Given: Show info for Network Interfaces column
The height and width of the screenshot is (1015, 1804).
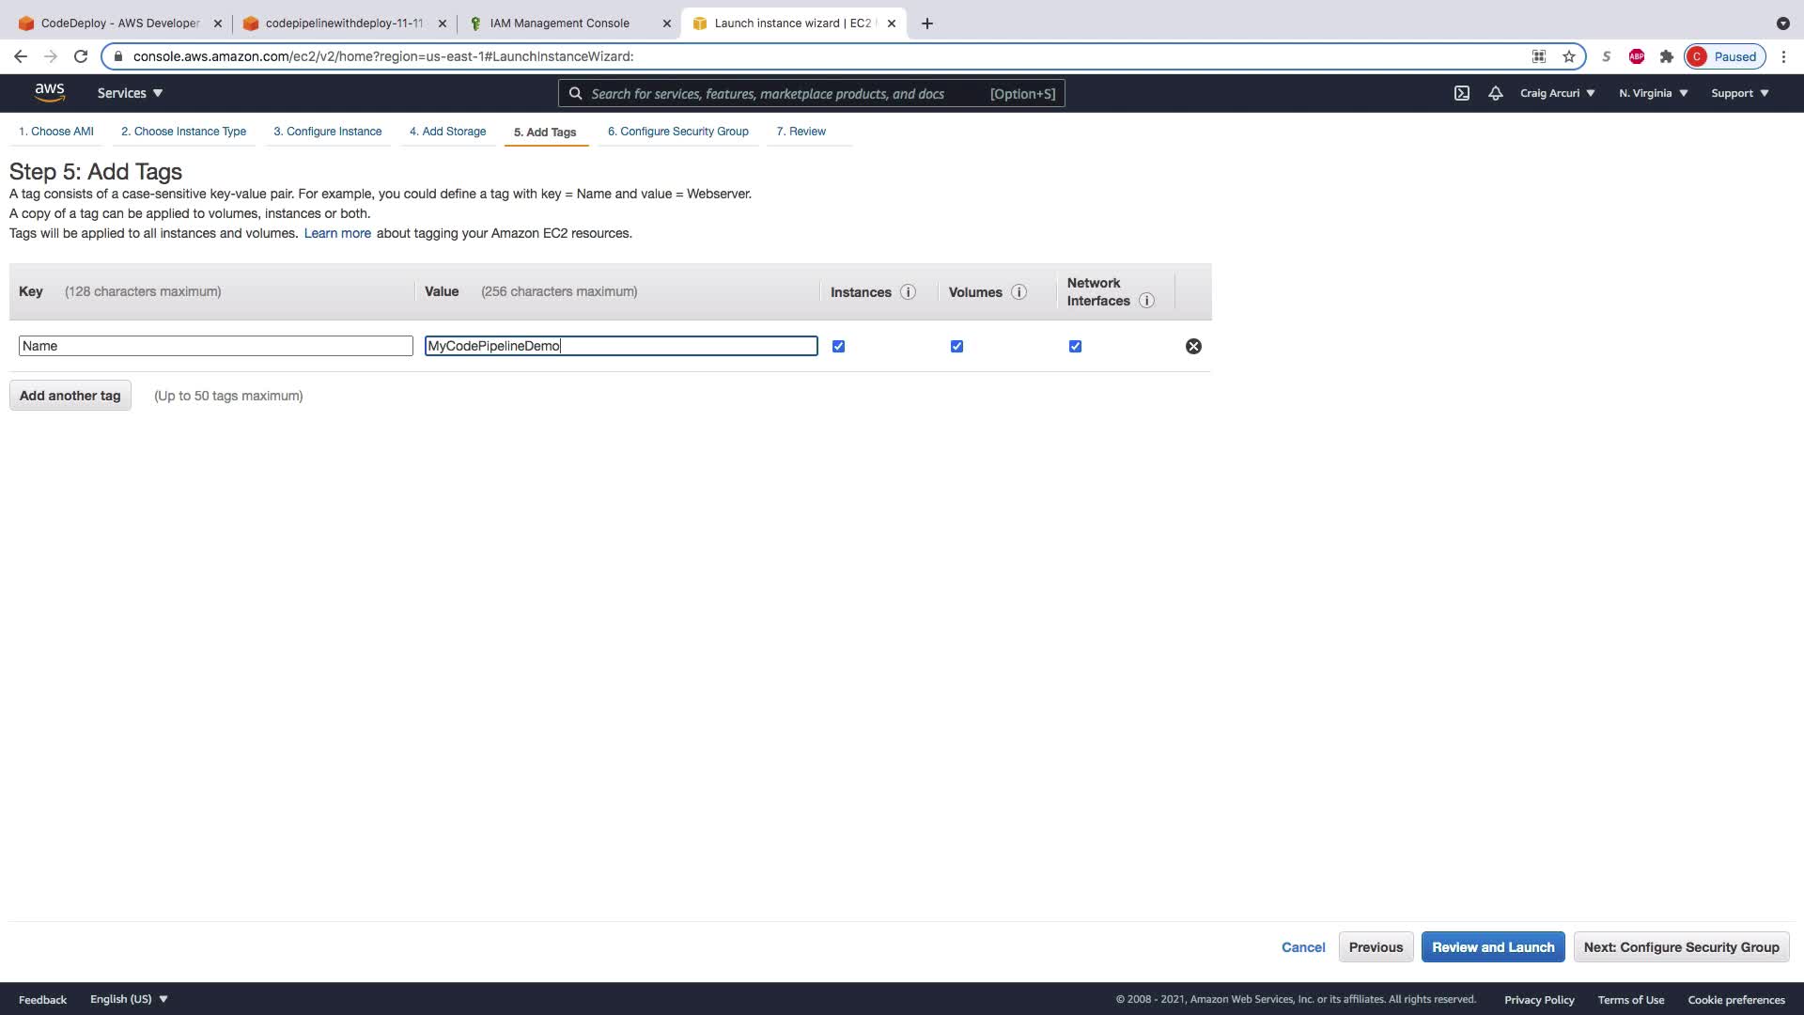Looking at the screenshot, I should (1146, 301).
